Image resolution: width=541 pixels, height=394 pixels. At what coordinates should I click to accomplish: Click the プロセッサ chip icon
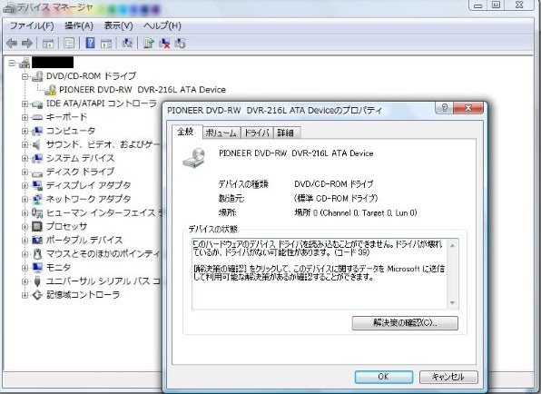pyautogui.click(x=37, y=226)
